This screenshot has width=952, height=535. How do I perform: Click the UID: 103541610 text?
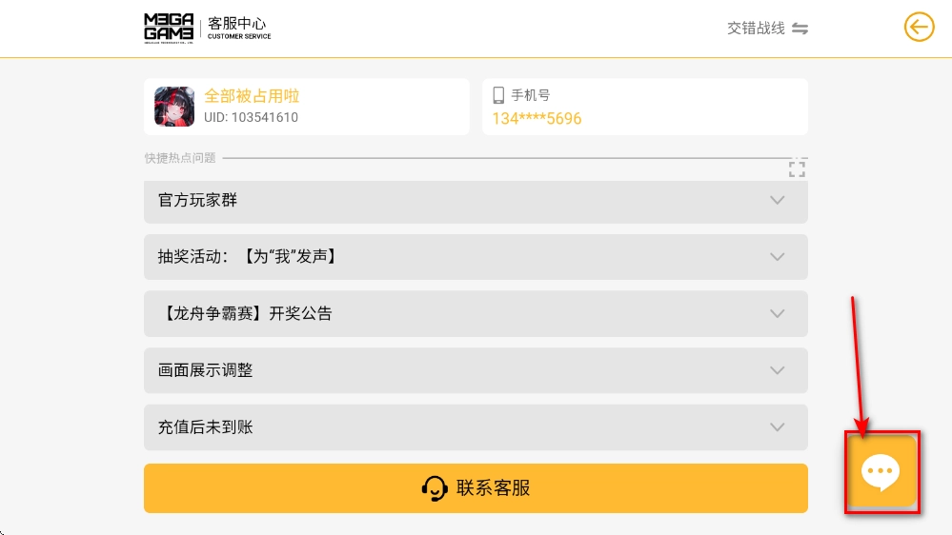(251, 118)
